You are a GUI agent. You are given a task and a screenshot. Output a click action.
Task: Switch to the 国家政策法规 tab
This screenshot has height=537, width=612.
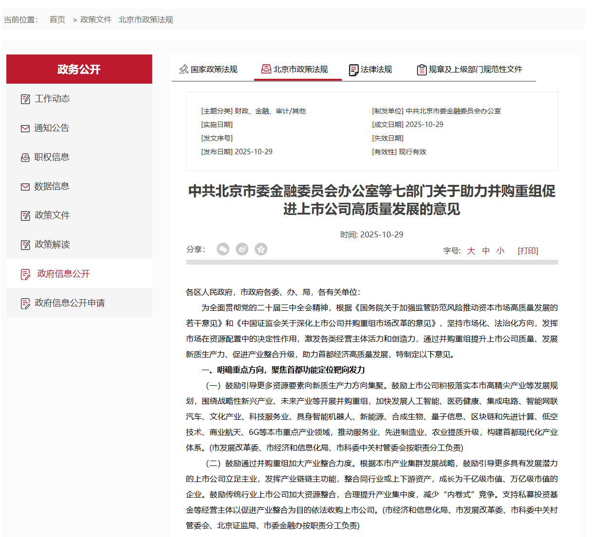coord(208,70)
